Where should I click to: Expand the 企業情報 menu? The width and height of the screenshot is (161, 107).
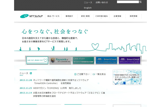tap(117, 16)
